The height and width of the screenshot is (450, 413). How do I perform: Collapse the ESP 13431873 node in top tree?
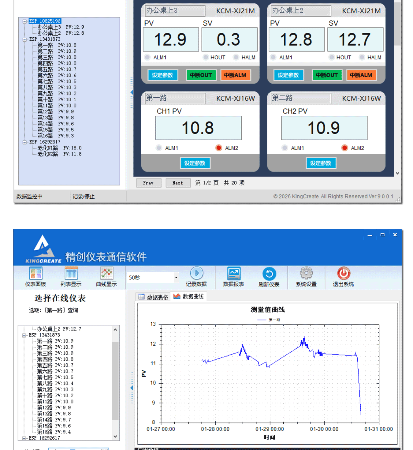(x=24, y=39)
